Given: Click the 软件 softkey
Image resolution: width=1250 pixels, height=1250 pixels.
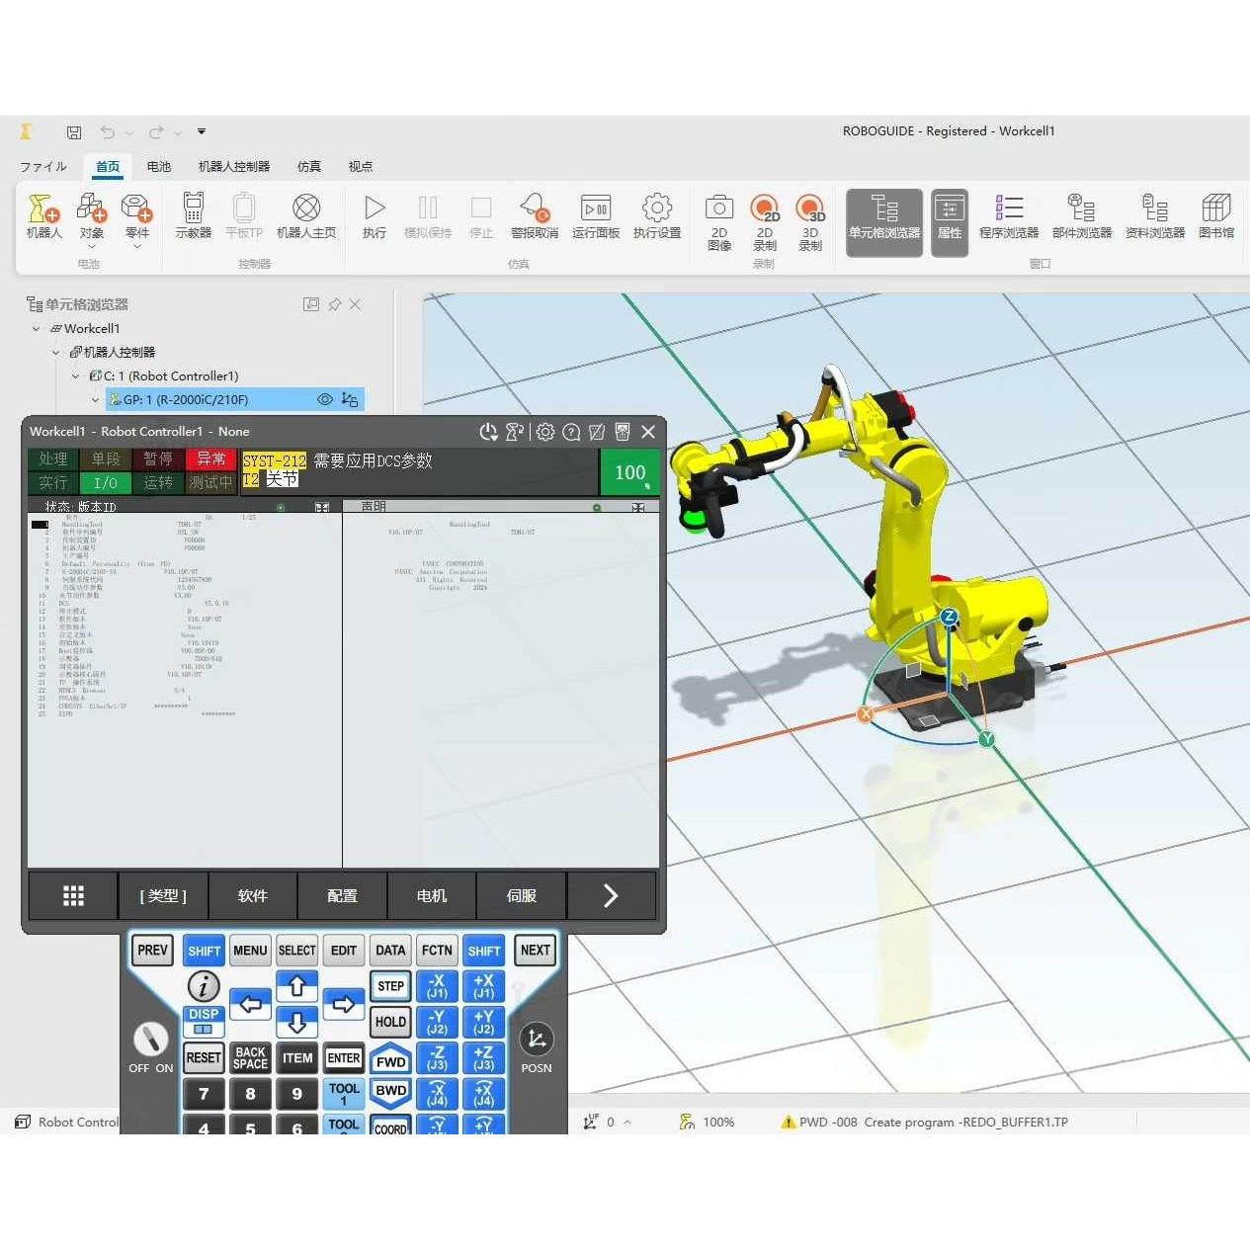Looking at the screenshot, I should click(253, 895).
